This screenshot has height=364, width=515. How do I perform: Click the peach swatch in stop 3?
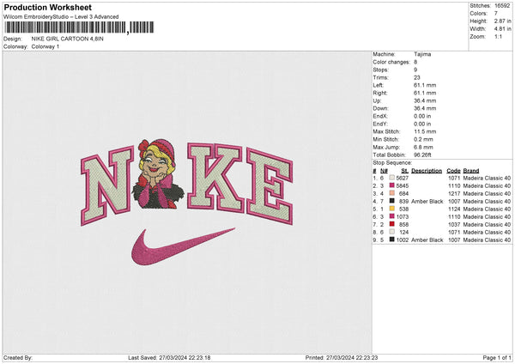(x=392, y=193)
